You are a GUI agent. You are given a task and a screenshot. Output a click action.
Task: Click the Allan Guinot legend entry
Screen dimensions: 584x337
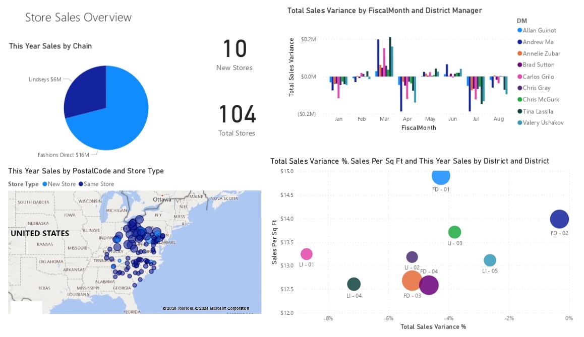[539, 31]
